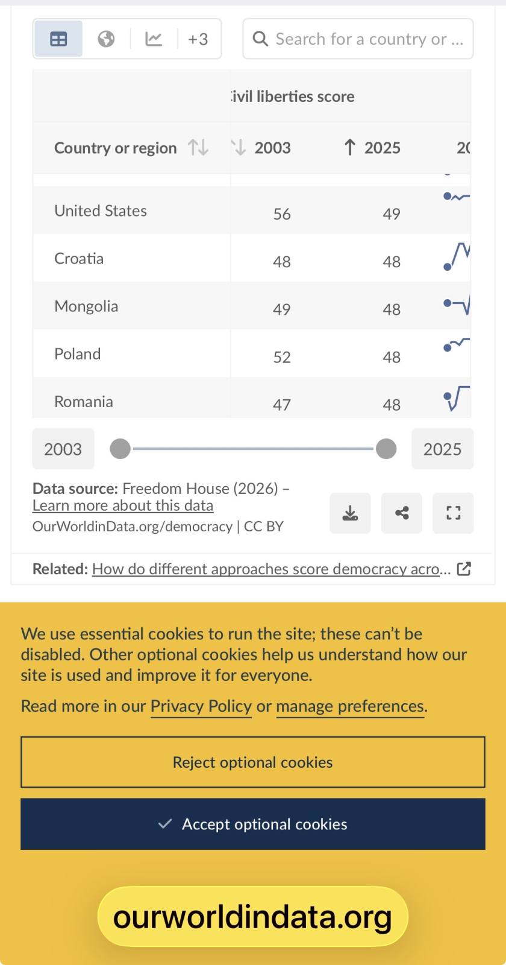506x965 pixels.
Task: Click the download chart icon
Action: click(x=350, y=513)
